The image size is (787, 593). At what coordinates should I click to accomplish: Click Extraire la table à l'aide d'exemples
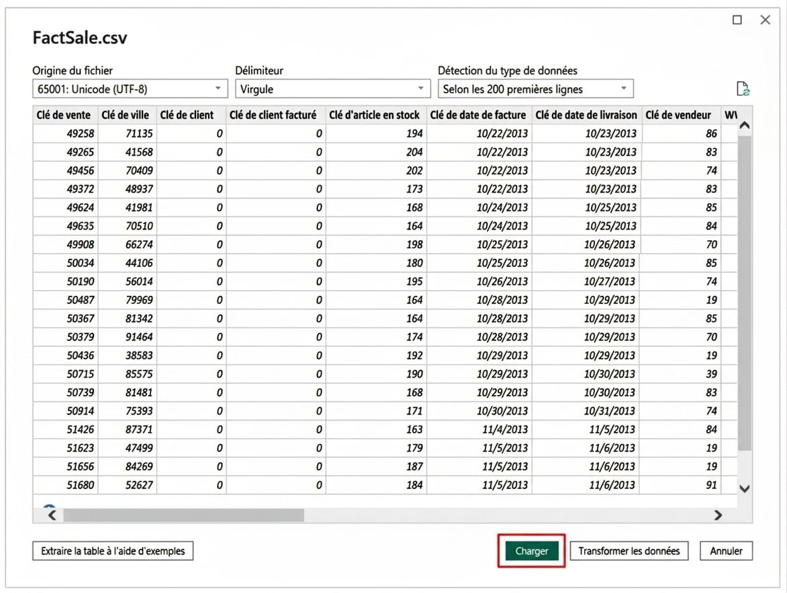pos(113,550)
